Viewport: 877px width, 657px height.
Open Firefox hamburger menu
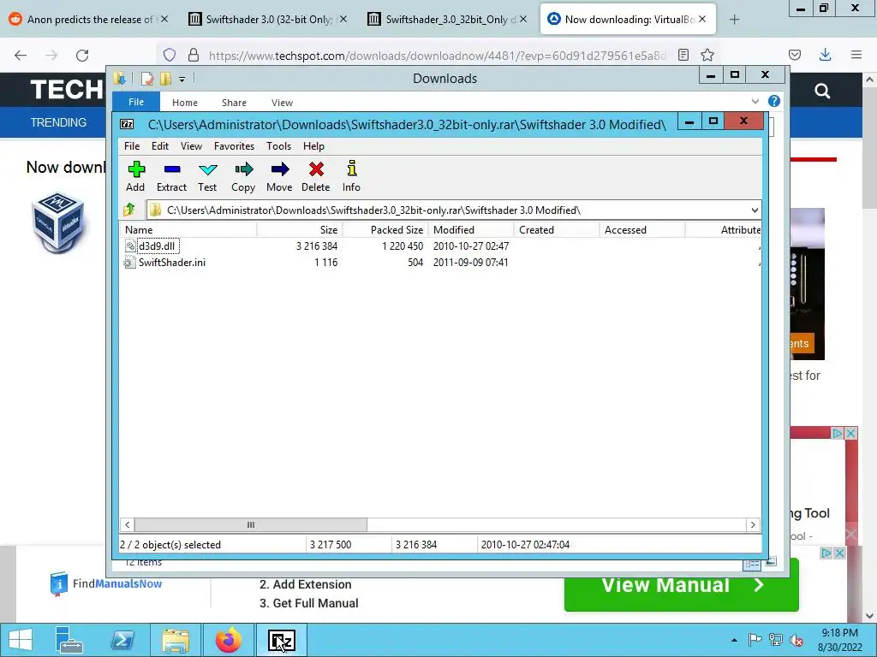[856, 55]
